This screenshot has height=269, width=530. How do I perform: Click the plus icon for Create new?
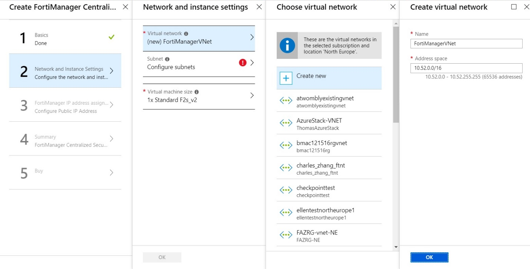[x=286, y=78]
